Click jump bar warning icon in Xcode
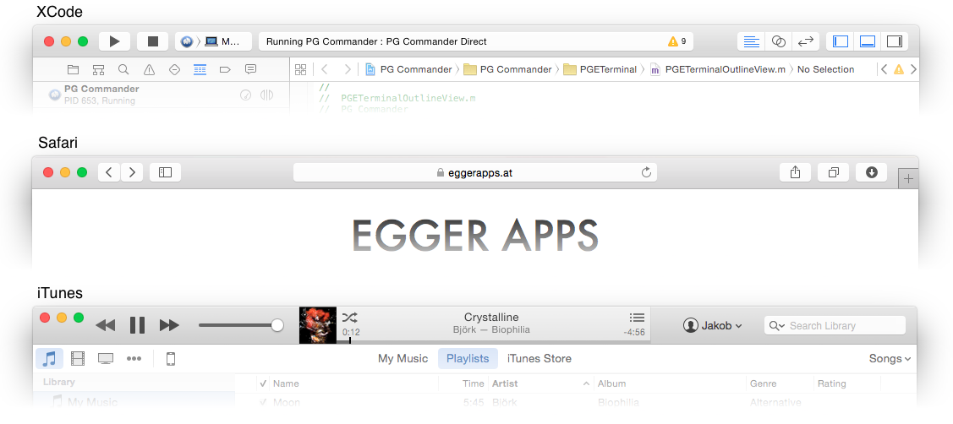The width and height of the screenshot is (953, 424). tap(898, 69)
